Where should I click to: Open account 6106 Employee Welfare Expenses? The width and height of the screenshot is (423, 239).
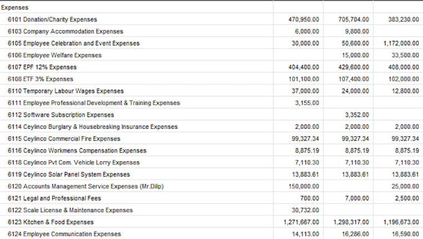pyautogui.click(x=55, y=55)
